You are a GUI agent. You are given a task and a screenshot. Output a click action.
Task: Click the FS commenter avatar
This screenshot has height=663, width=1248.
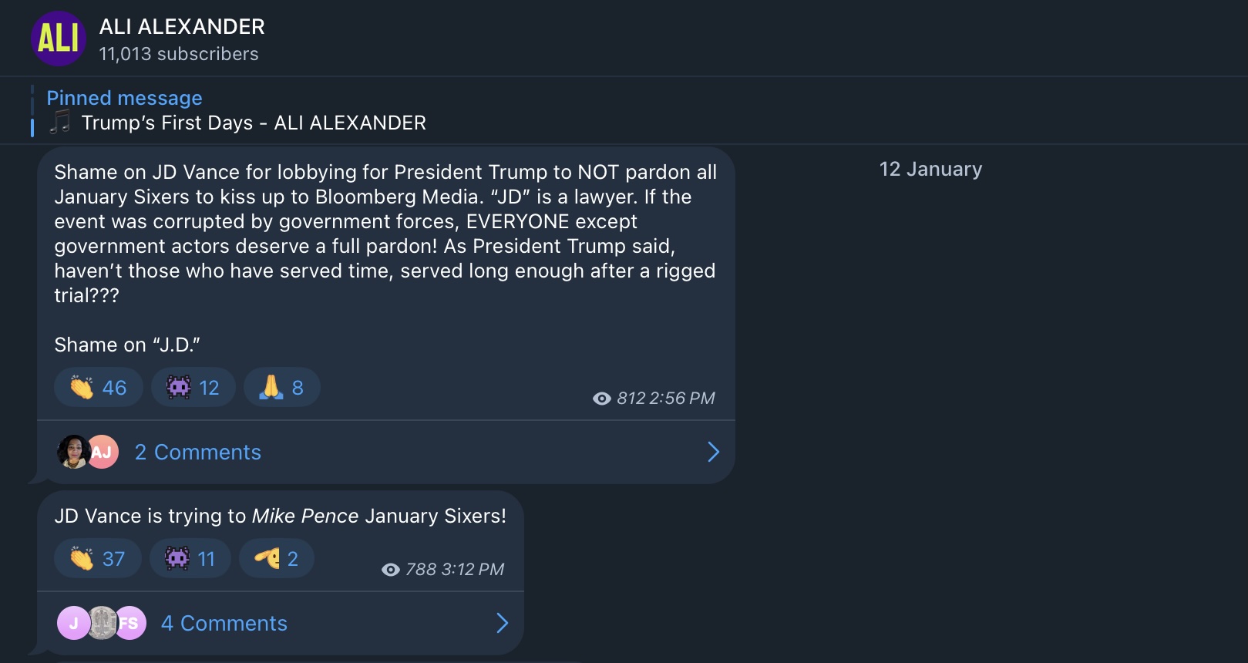[131, 623]
